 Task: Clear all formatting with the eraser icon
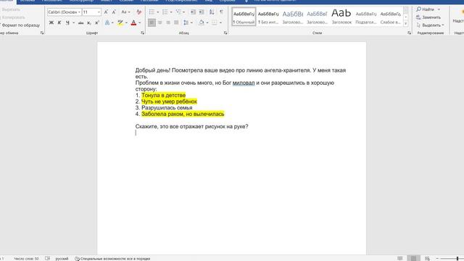(138, 12)
